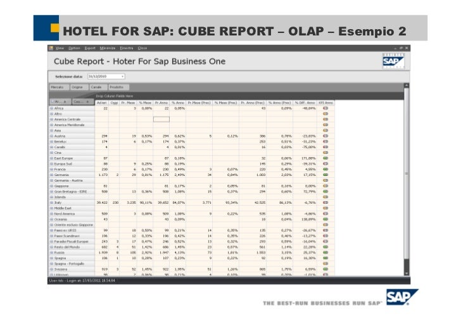Screen dimensions: 461x326
Task: Expand the Nord America row
Action: point(51,214)
